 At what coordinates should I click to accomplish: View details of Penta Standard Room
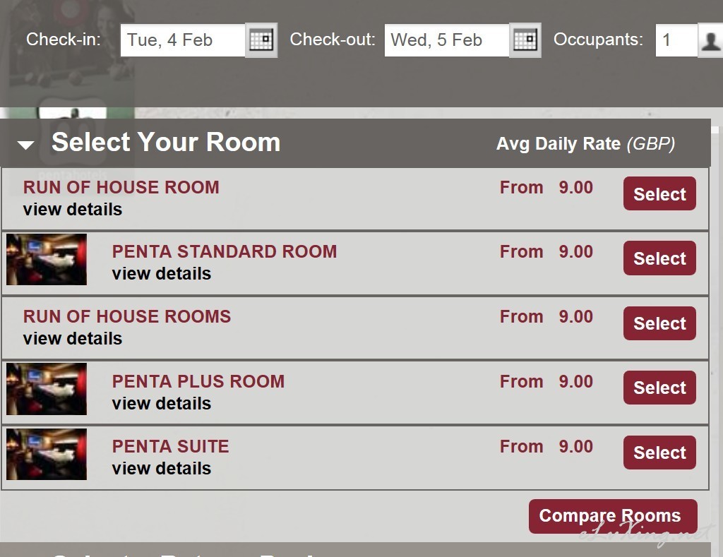(162, 274)
